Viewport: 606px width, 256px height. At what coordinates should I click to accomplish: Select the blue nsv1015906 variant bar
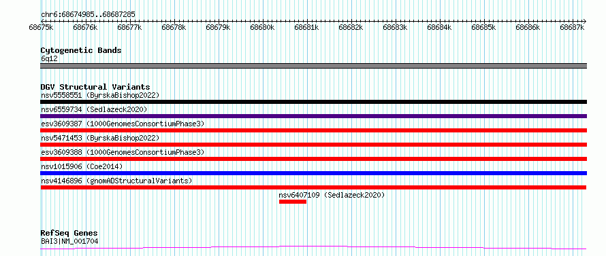point(313,173)
